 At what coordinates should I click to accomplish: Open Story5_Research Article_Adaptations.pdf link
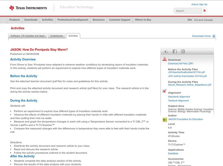tap(190, 85)
